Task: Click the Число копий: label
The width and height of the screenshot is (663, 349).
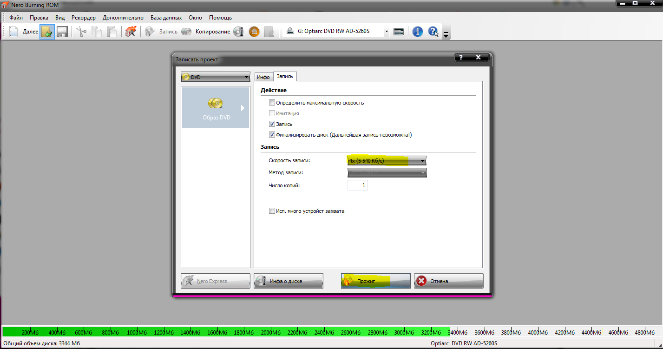Action: (x=284, y=186)
